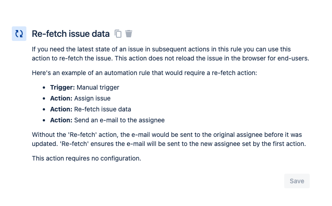The height and width of the screenshot is (206, 332).
Task: Click the line starting 'action to re-fetch the issue'
Action: (171, 58)
